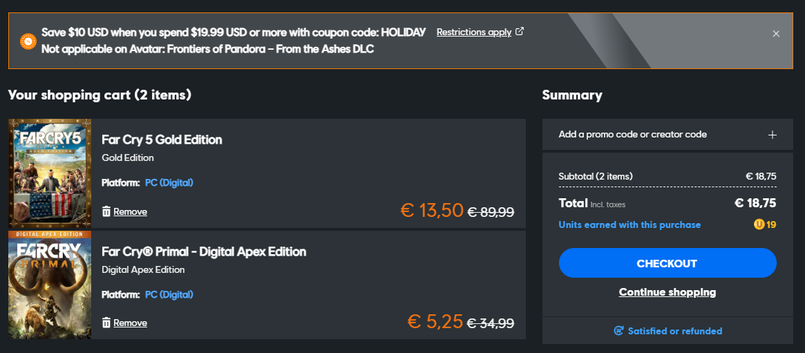Click the Continue shopping link
The width and height of the screenshot is (805, 353).
point(667,292)
